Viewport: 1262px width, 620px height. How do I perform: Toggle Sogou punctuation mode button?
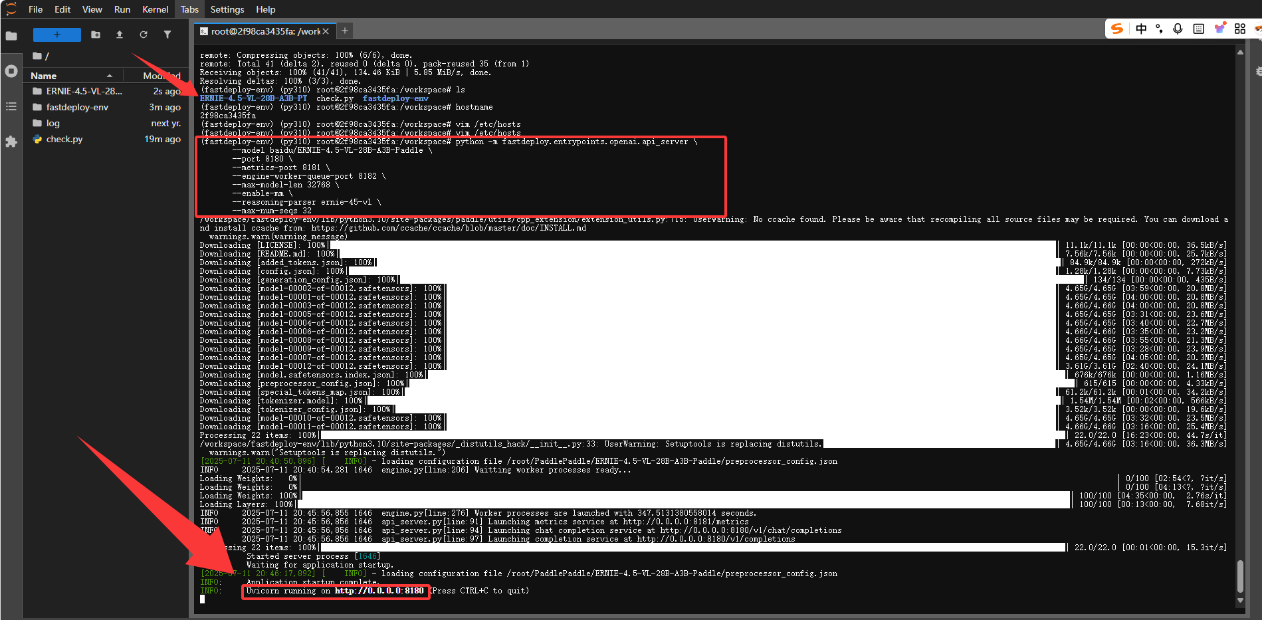[x=1159, y=29]
